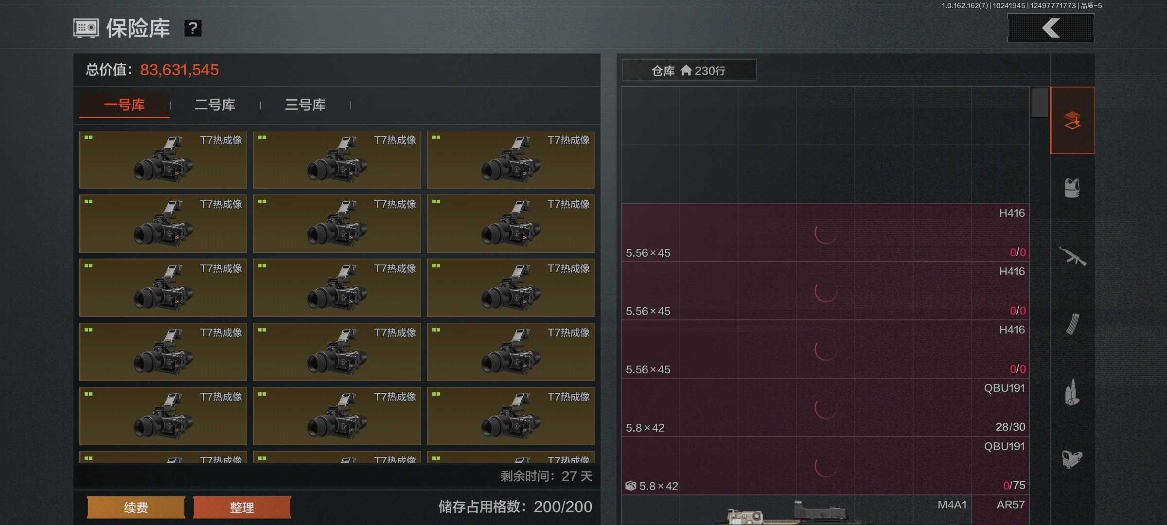Select the 一号库 tab
Image resolution: width=1167 pixels, height=525 pixels.
124,105
